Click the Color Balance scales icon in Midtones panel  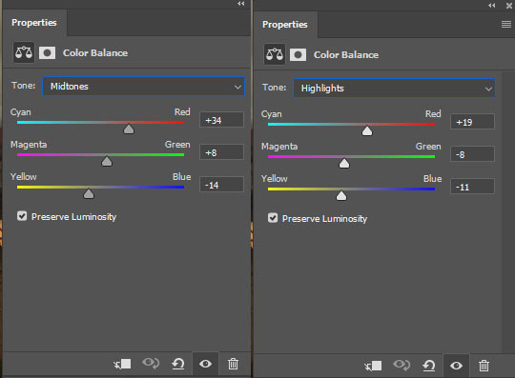(x=24, y=52)
